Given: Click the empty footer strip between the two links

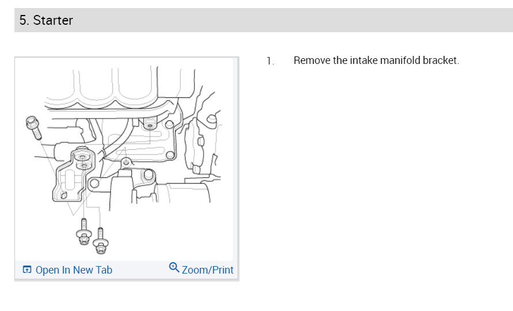Looking at the screenshot, I should click(141, 270).
